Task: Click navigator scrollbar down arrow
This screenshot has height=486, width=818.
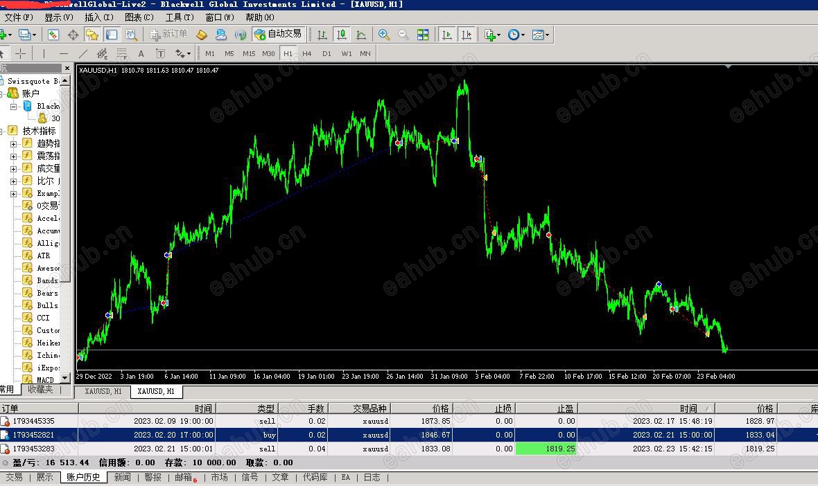Action: (x=65, y=377)
